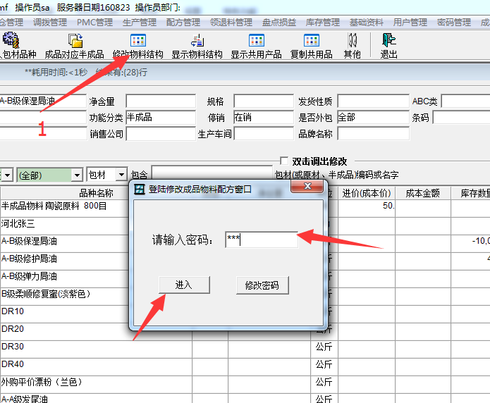Open the 库存管理 menu

tap(322, 22)
